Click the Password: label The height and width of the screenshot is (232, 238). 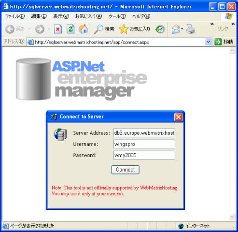point(85,155)
